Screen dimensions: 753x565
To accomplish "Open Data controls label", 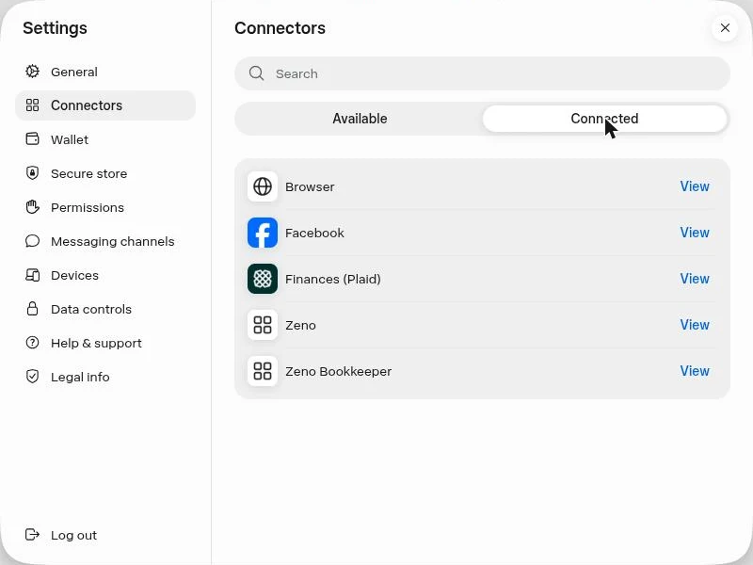I will pyautogui.click(x=91, y=310).
